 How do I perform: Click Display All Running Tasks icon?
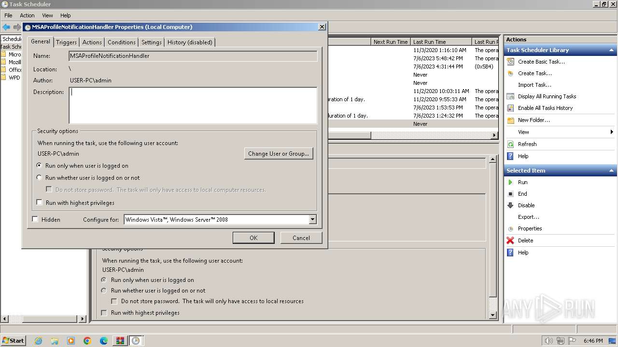click(510, 96)
